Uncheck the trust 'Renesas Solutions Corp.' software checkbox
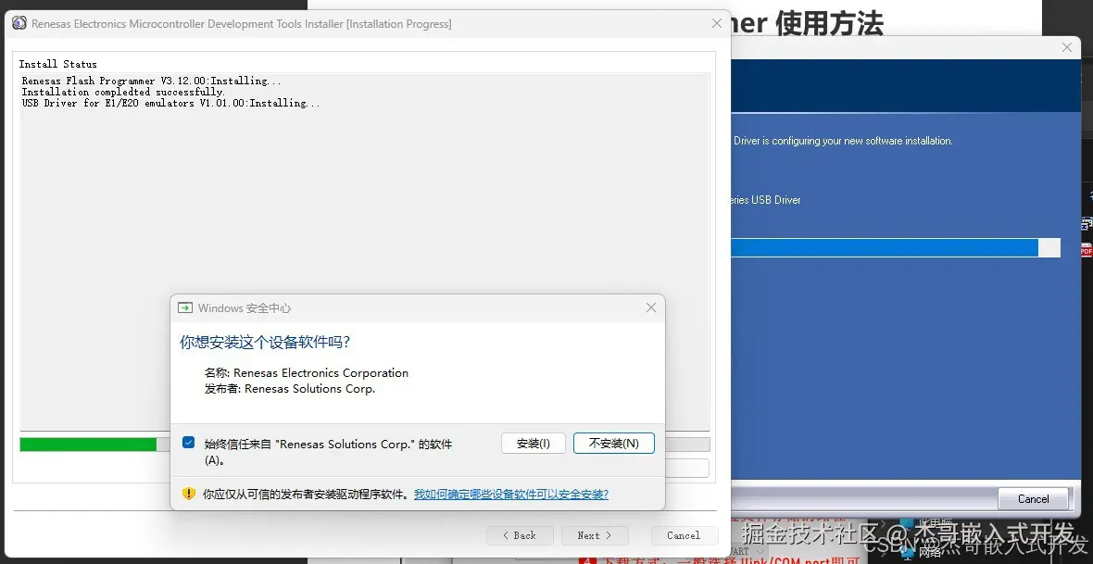Screen dimensions: 1093x564 (x=188, y=444)
